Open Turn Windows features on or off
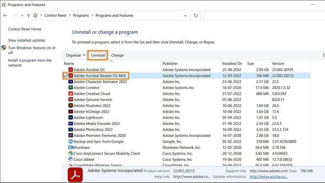Viewport: 325px width, 183px height. [32, 50]
